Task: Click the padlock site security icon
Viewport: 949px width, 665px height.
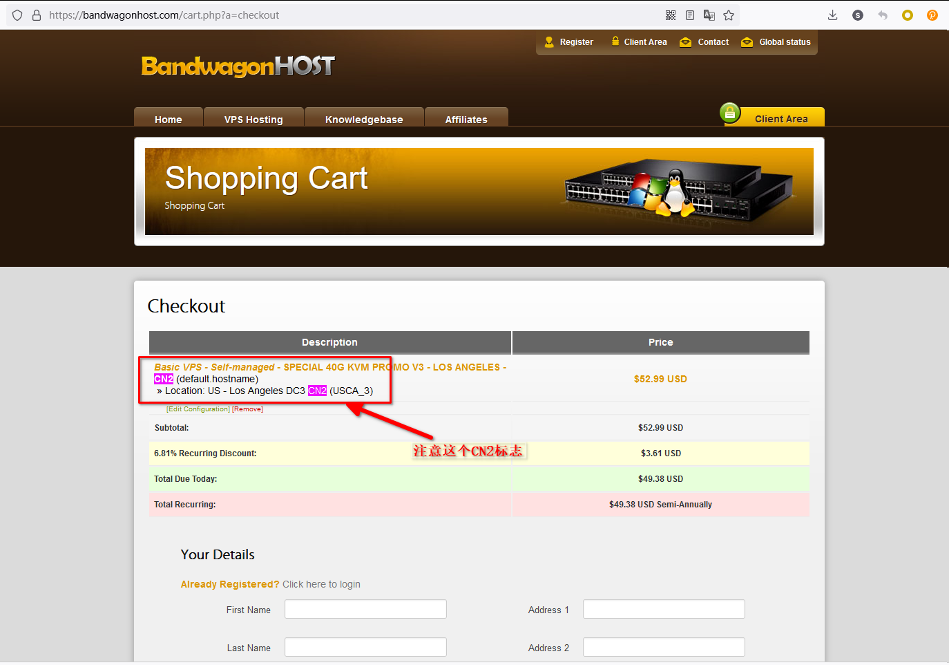Action: [x=37, y=15]
